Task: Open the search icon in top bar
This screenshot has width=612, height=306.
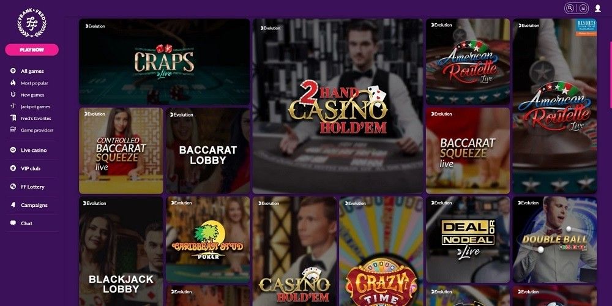Action: click(570, 8)
